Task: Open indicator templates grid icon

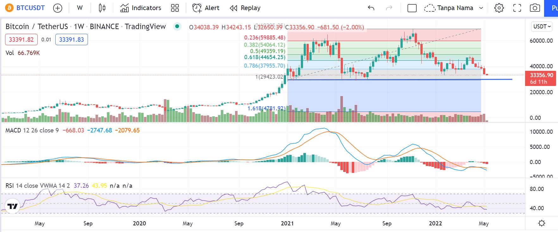Action: pyautogui.click(x=175, y=8)
